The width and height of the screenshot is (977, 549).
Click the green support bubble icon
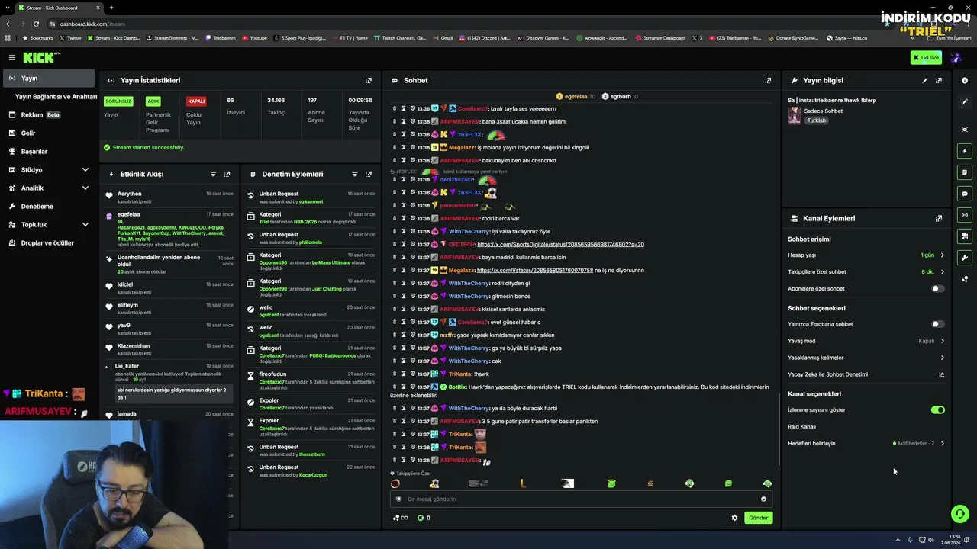[x=960, y=514]
